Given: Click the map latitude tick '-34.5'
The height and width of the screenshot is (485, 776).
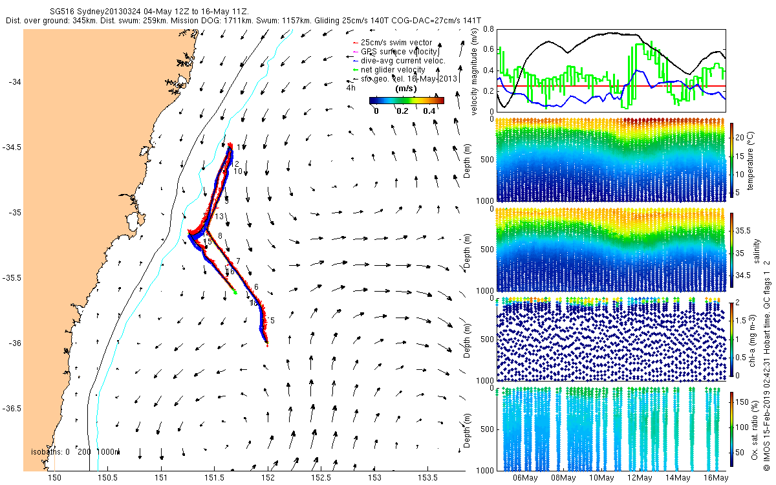Looking at the screenshot, I should click(x=12, y=147).
